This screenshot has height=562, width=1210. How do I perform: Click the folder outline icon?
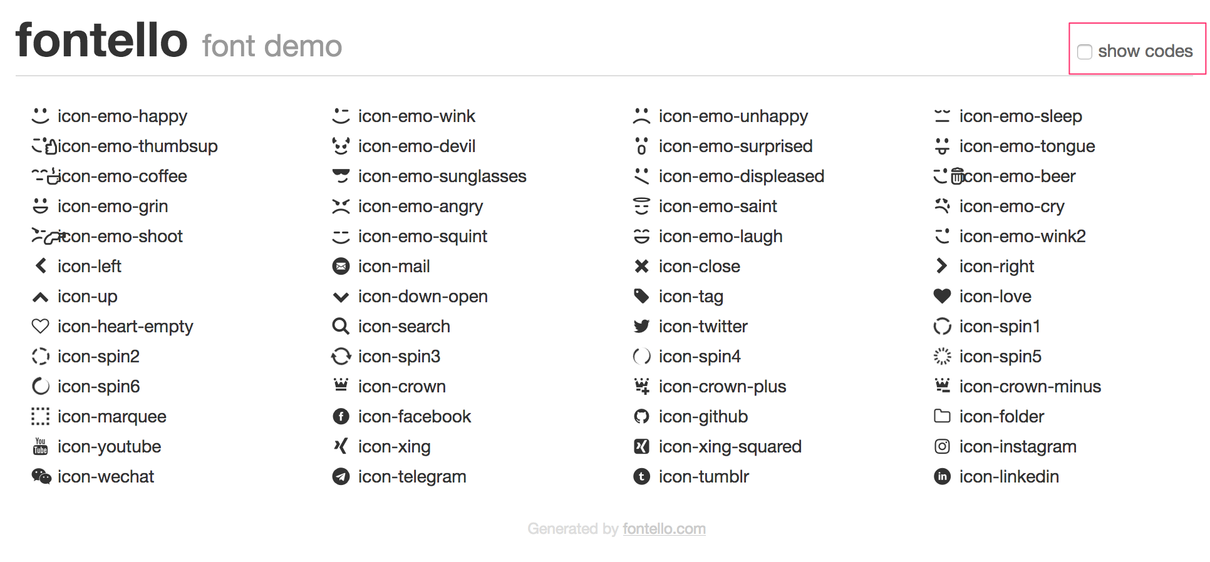point(942,416)
